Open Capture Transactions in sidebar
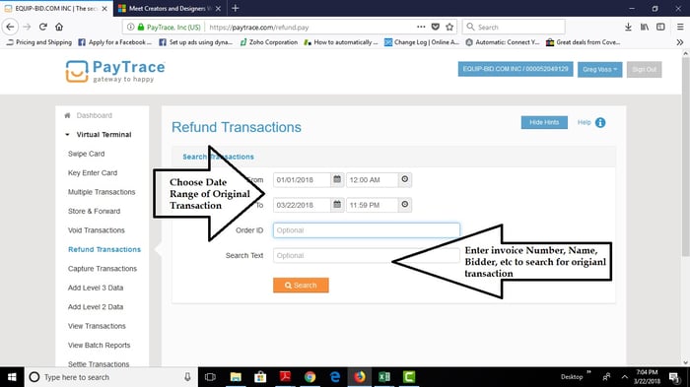This screenshot has width=690, height=387. click(103, 269)
